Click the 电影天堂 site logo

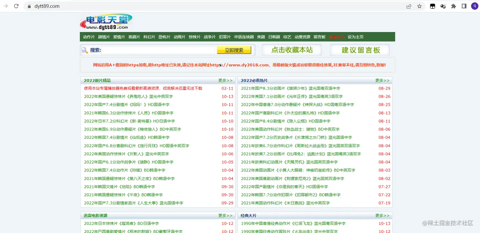pyautogui.click(x=106, y=22)
